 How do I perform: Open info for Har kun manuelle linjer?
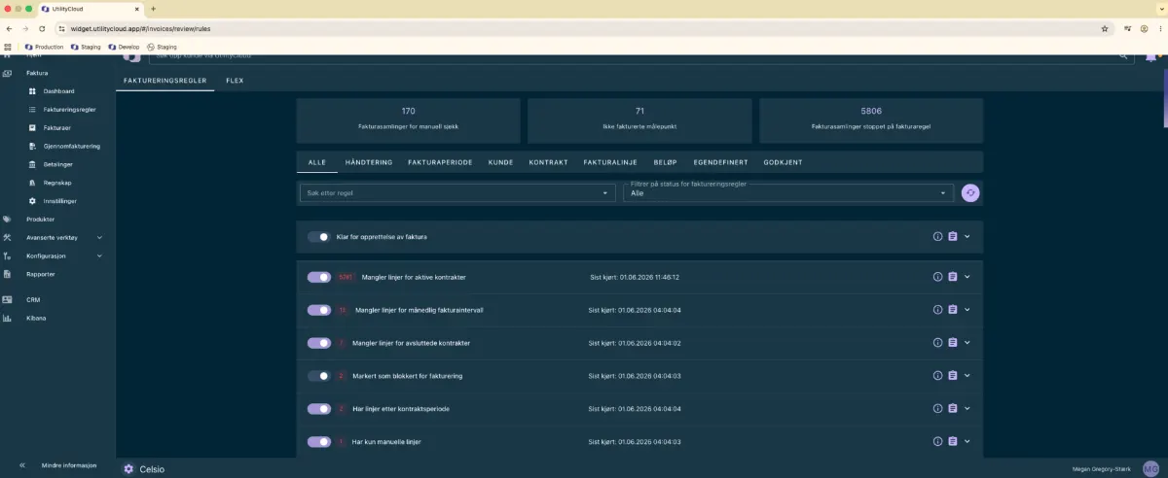(x=938, y=442)
